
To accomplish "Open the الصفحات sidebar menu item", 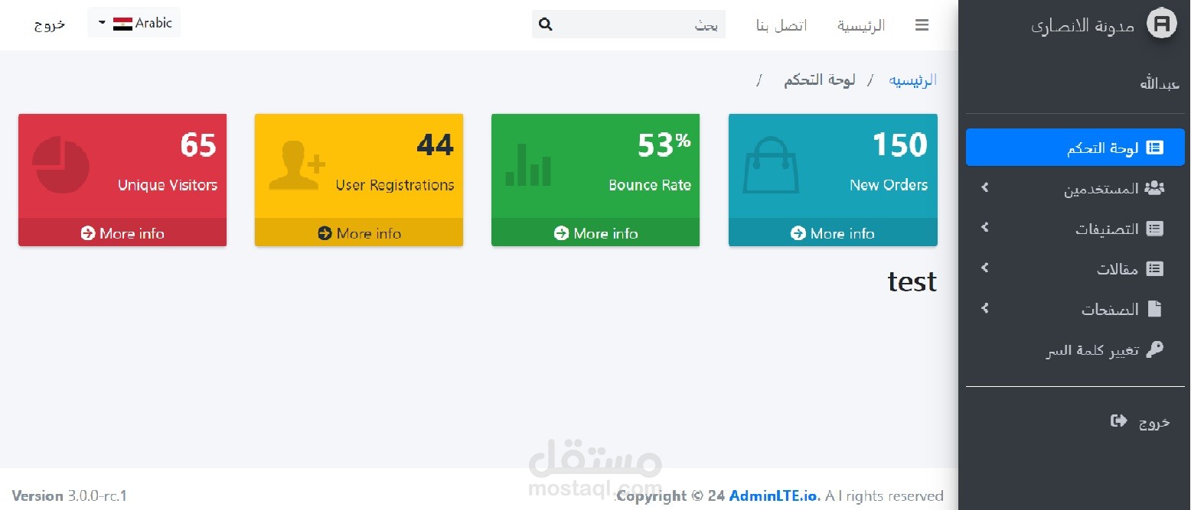I will click(1075, 309).
